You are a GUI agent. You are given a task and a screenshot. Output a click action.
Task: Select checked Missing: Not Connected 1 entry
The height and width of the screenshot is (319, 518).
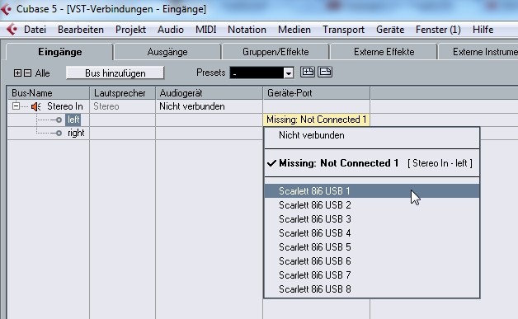pos(372,163)
